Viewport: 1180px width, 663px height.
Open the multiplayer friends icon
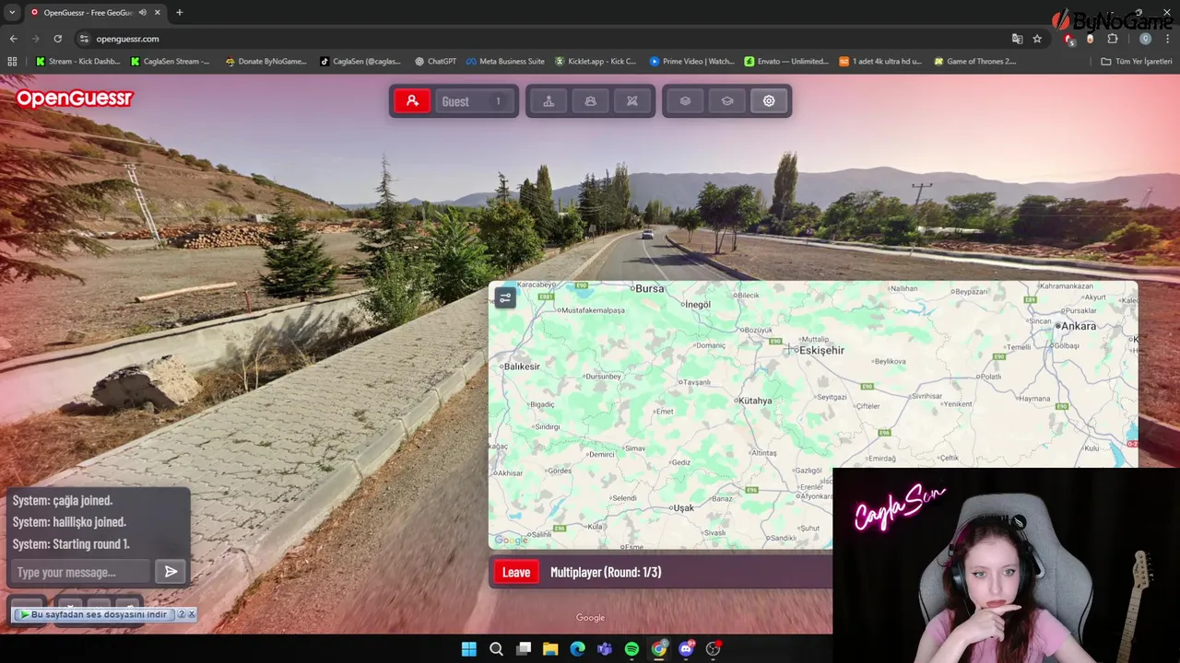coord(590,101)
